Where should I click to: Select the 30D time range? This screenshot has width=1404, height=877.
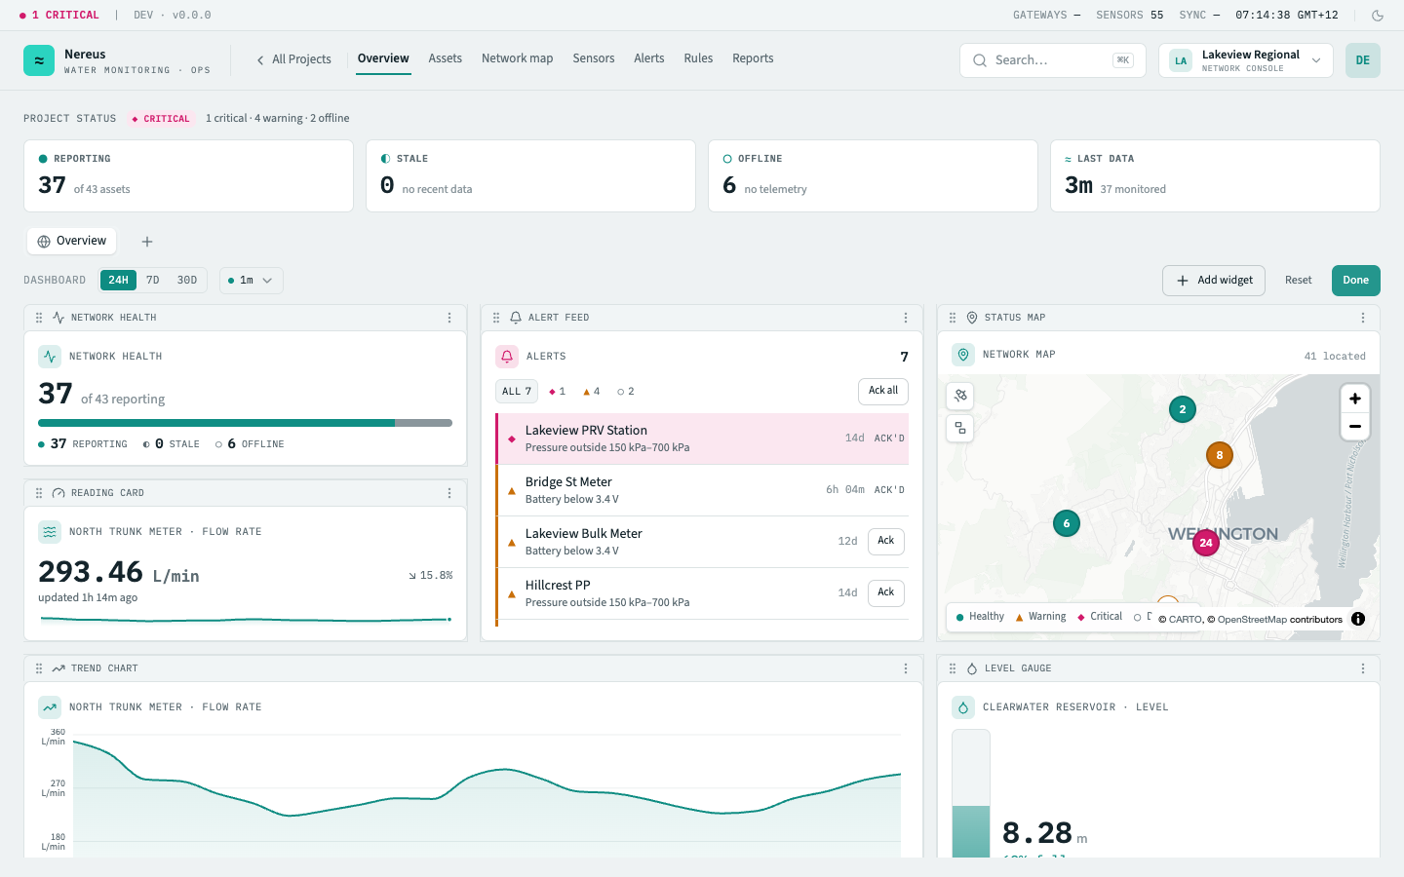[x=187, y=281]
